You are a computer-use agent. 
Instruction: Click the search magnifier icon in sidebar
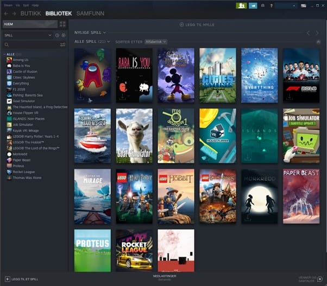[x=7, y=45]
